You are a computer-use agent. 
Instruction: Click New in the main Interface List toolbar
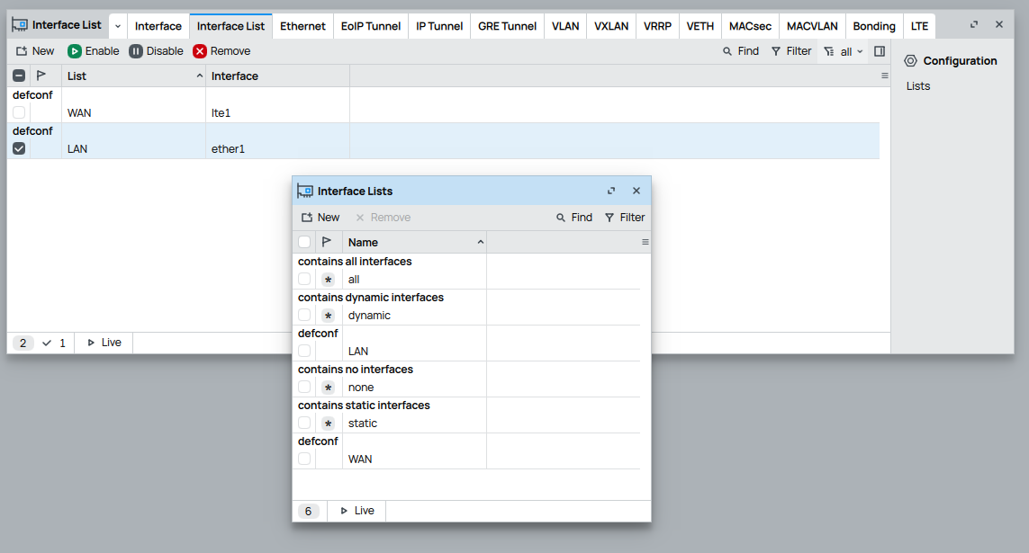35,51
